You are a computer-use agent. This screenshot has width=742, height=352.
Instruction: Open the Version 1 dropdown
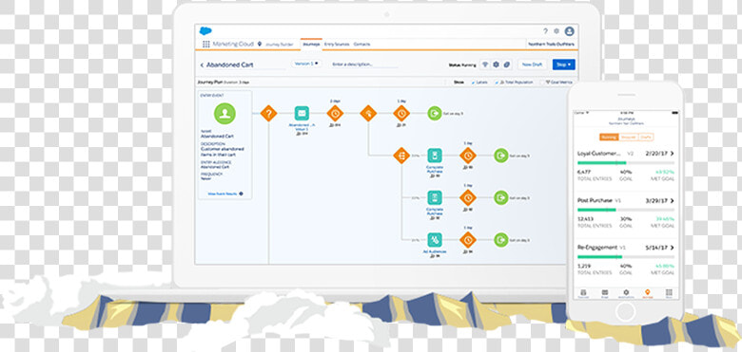306,64
